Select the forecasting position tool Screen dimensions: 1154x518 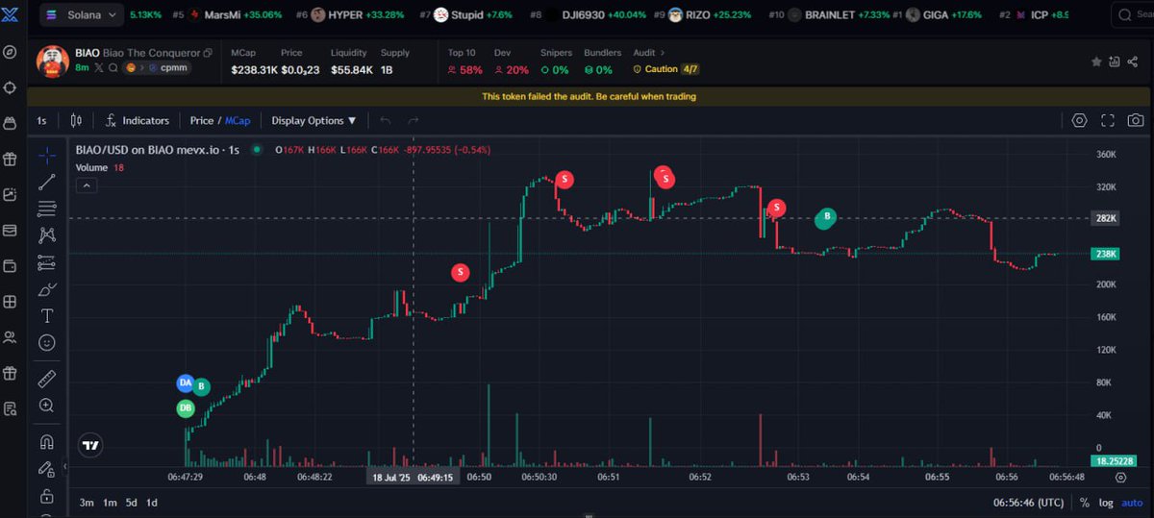46,262
